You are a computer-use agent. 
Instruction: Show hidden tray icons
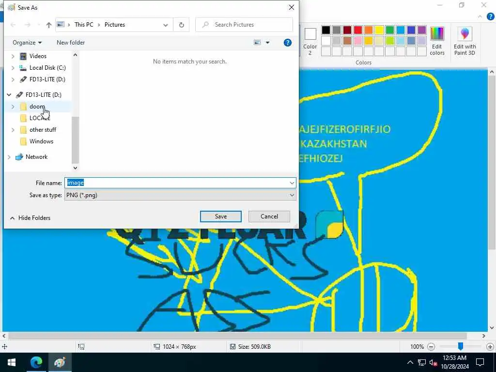410,362
